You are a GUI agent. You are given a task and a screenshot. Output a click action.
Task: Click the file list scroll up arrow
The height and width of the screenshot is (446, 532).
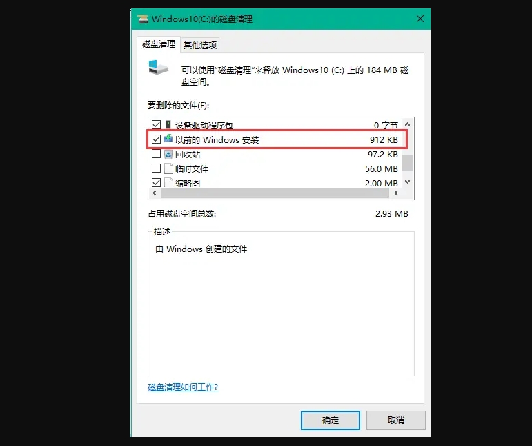pyautogui.click(x=408, y=124)
